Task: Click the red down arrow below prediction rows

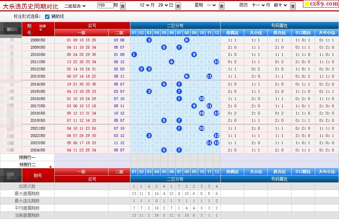Action: [x=51, y=167]
